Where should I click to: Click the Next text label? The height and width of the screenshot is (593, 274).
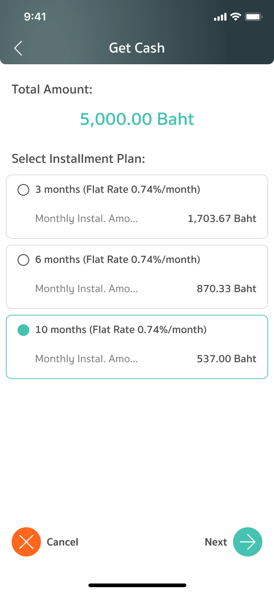coord(216,542)
